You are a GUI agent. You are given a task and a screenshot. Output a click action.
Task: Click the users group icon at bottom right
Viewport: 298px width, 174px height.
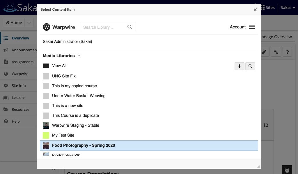tap(287, 170)
